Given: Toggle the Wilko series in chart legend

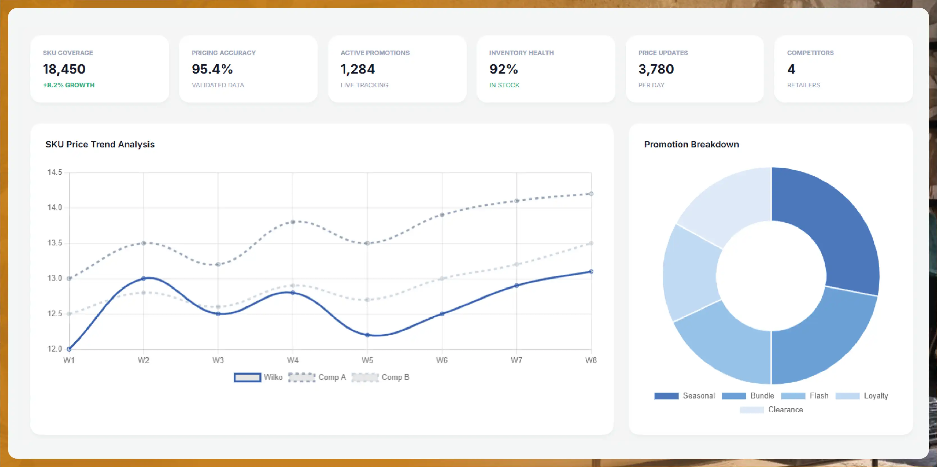Looking at the screenshot, I should click(258, 377).
